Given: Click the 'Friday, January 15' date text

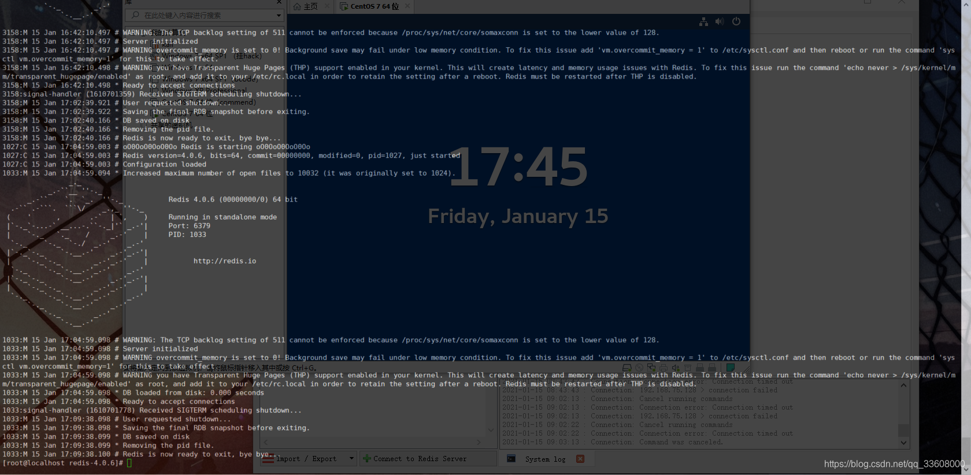Looking at the screenshot, I should (x=518, y=216).
